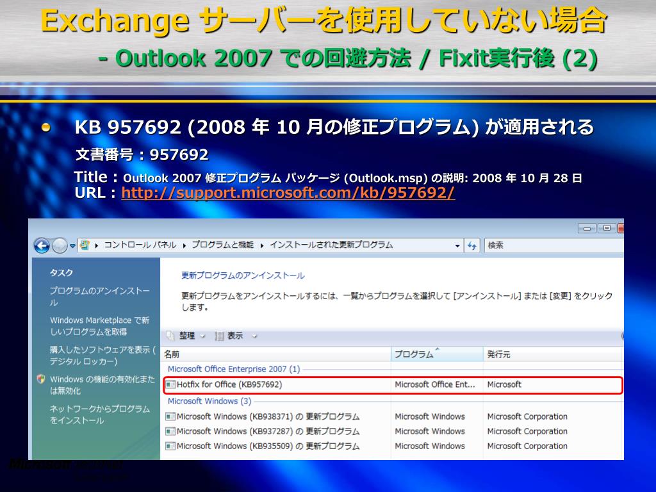Click the 表示 views button
This screenshot has height=492, width=656.
pyautogui.click(x=230, y=336)
